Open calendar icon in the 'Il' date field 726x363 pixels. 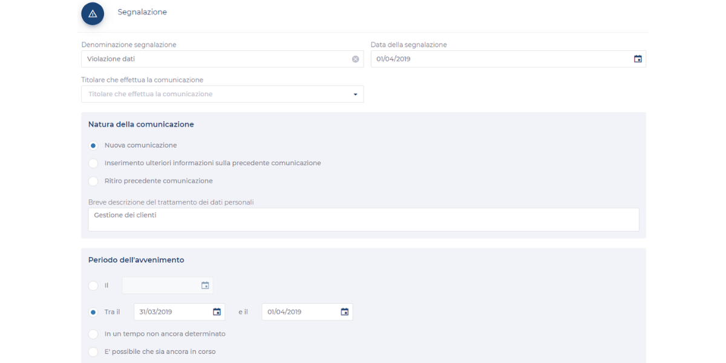click(205, 286)
